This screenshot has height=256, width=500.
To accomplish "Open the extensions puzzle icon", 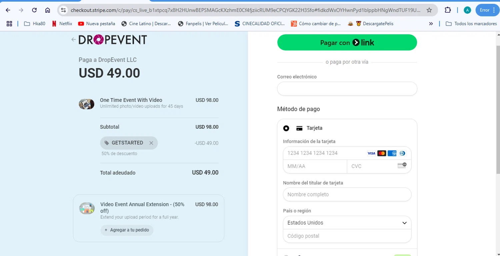I will point(448,10).
